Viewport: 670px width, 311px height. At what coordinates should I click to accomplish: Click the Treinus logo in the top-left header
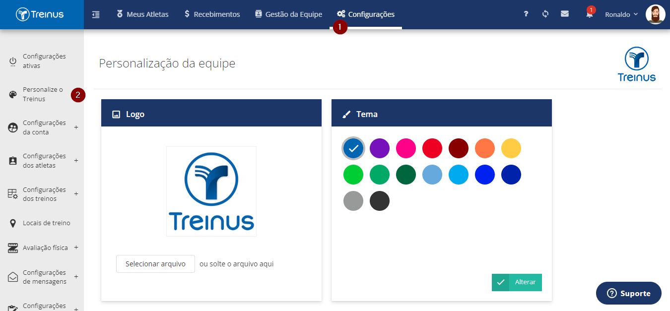[x=40, y=14]
